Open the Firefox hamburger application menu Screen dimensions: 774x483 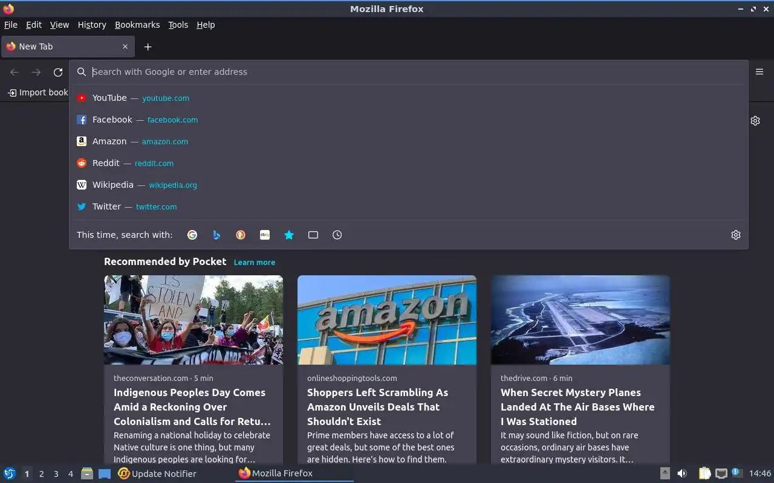(x=759, y=72)
